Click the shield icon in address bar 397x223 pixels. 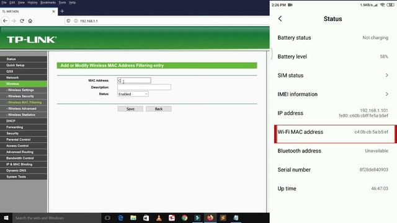(68, 21)
